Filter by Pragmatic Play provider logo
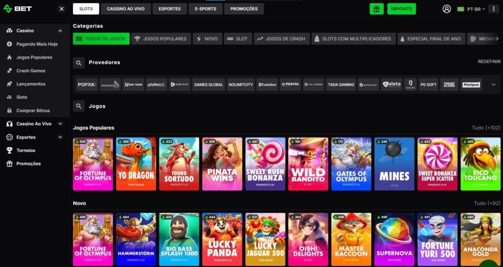 (x=110, y=84)
